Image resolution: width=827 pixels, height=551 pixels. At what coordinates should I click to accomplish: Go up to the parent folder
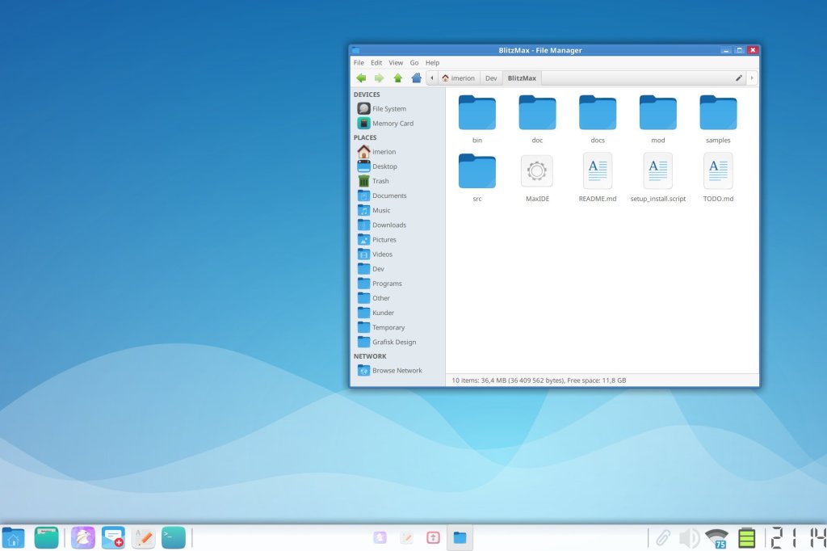pyautogui.click(x=397, y=78)
